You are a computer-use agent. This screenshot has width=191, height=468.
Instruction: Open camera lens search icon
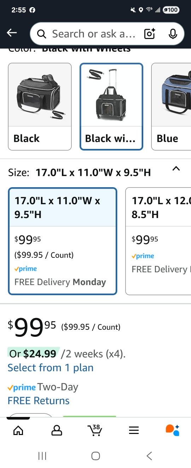pos(150,34)
